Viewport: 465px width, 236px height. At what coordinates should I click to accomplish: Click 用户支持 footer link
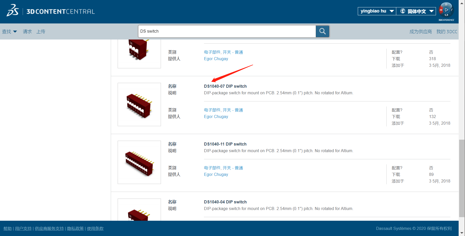23,228
